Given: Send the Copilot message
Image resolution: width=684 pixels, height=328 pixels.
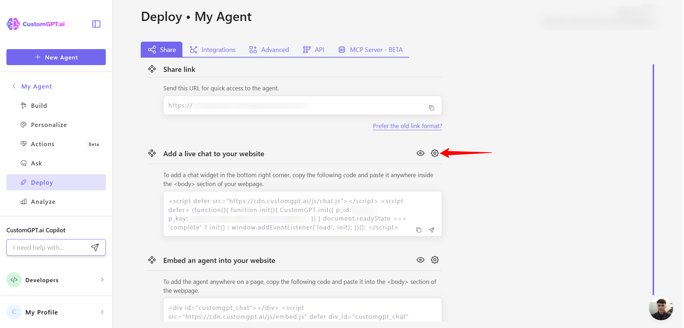Looking at the screenshot, I should pos(95,248).
